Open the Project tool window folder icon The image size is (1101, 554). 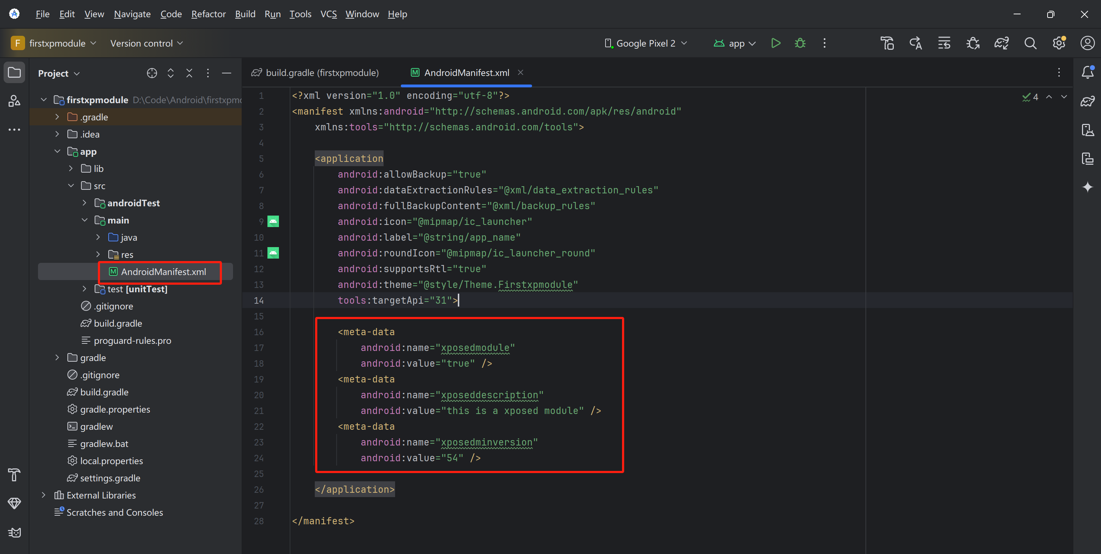pos(14,73)
